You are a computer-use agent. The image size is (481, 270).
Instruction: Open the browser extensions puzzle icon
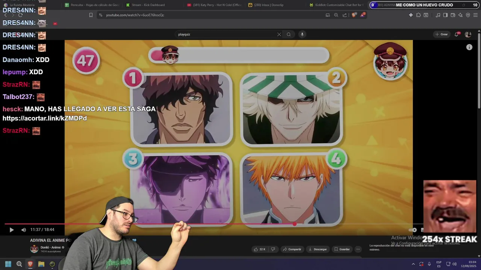coord(418,15)
